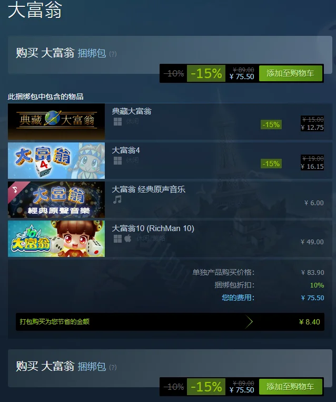Click the bottom 捆绑包 (?) help icon

(113, 367)
